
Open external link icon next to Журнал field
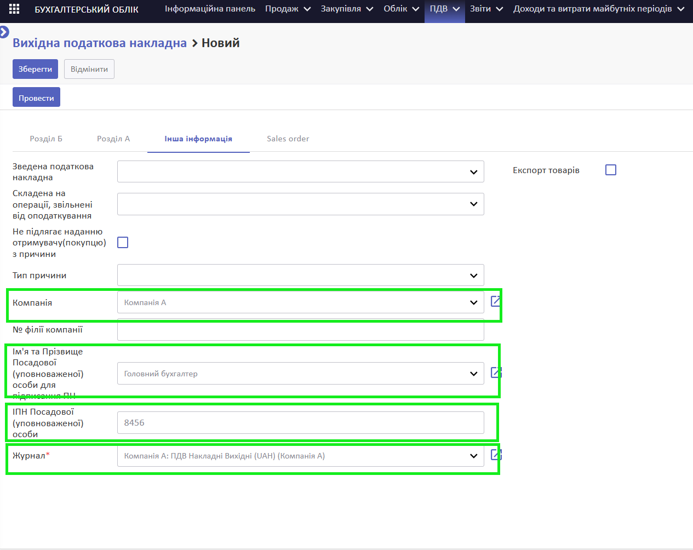496,455
